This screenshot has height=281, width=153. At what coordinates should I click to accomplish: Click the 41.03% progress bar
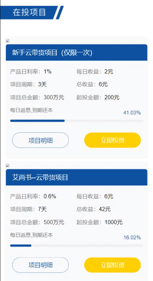pyautogui.click(x=77, y=121)
